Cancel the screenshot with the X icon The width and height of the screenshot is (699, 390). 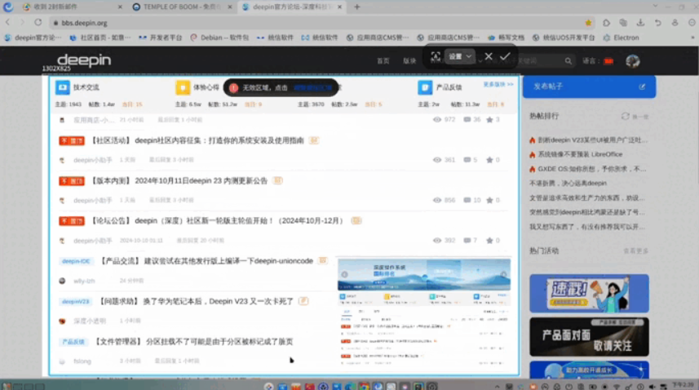tap(489, 56)
